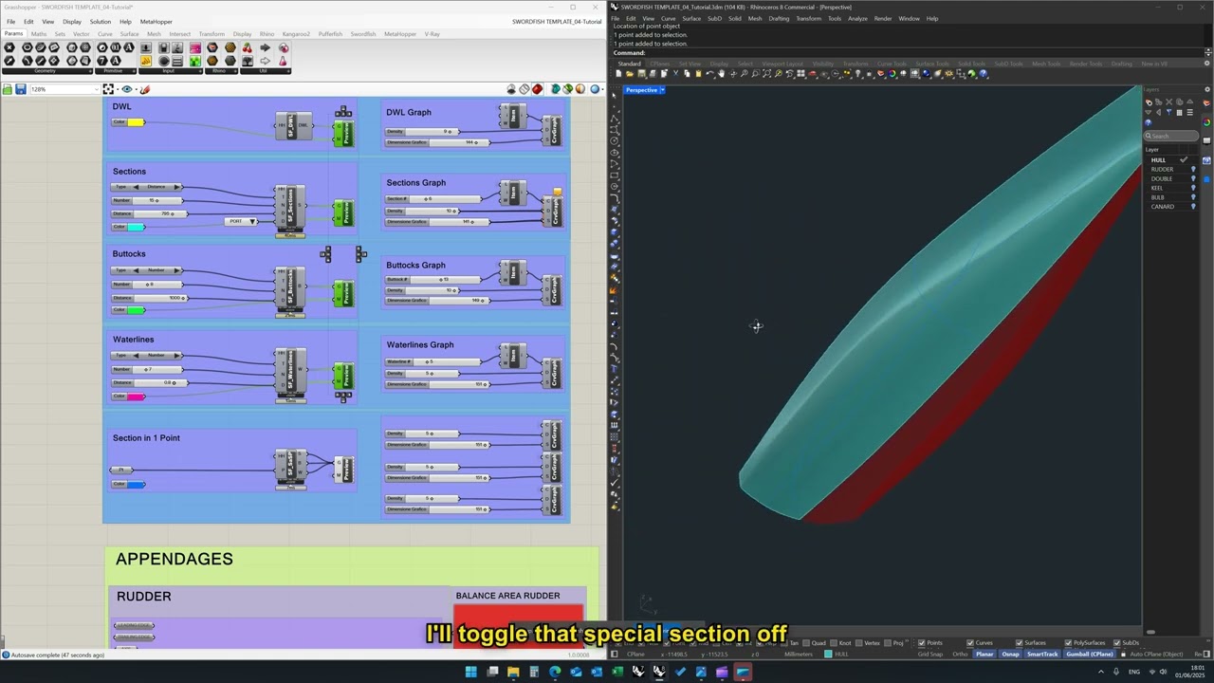Click the Undo arrow in Rhino toolbar

coord(709,74)
